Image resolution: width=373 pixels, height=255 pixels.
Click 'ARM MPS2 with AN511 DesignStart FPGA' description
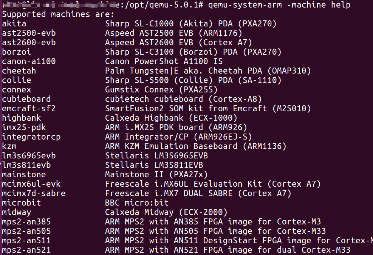[193, 241]
